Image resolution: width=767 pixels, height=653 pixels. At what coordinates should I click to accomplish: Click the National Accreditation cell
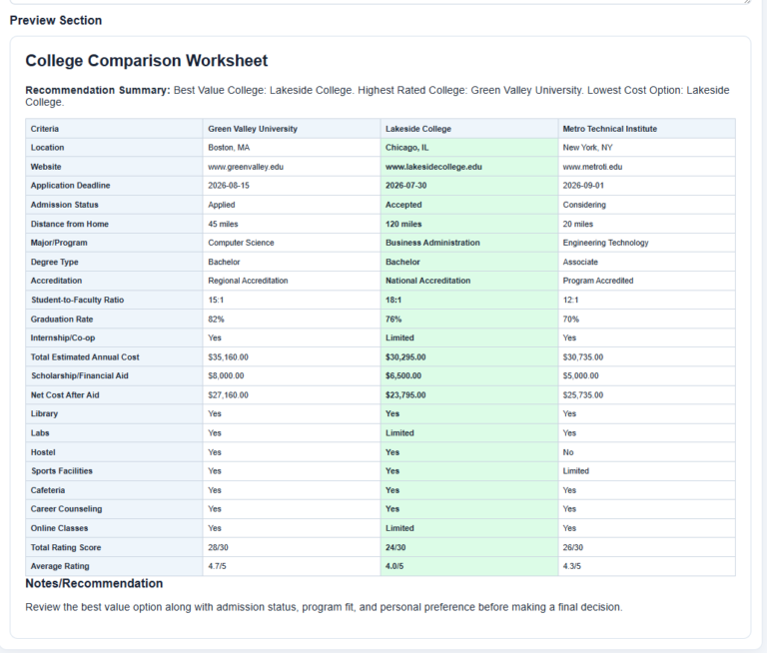click(x=469, y=281)
